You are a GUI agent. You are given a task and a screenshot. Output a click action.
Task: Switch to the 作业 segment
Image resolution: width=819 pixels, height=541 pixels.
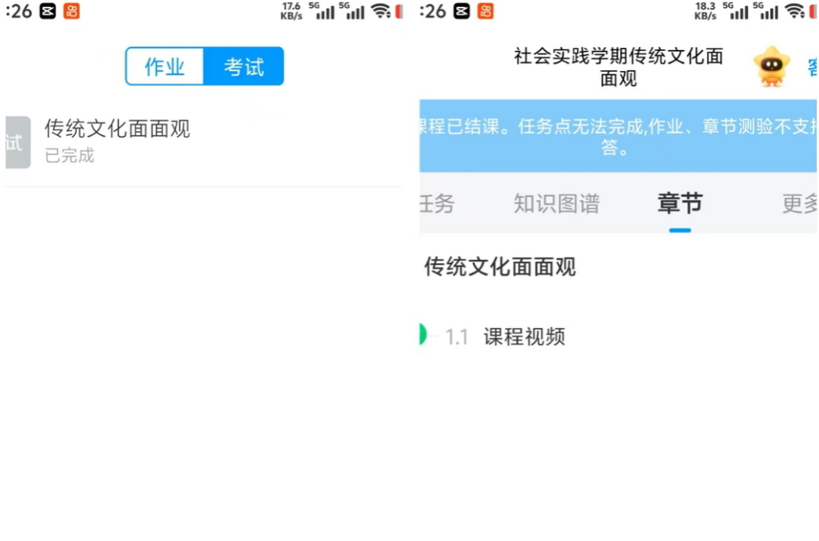coord(164,67)
